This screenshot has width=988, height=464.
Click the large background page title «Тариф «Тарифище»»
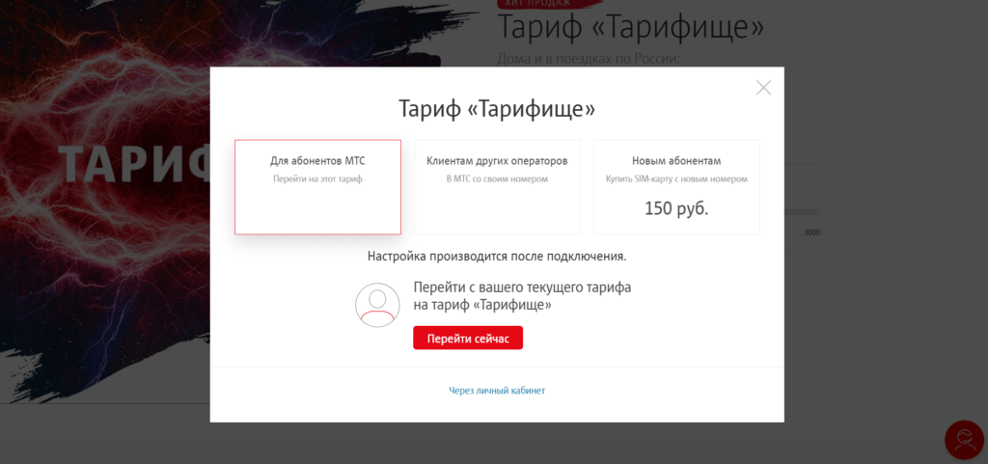tap(631, 28)
